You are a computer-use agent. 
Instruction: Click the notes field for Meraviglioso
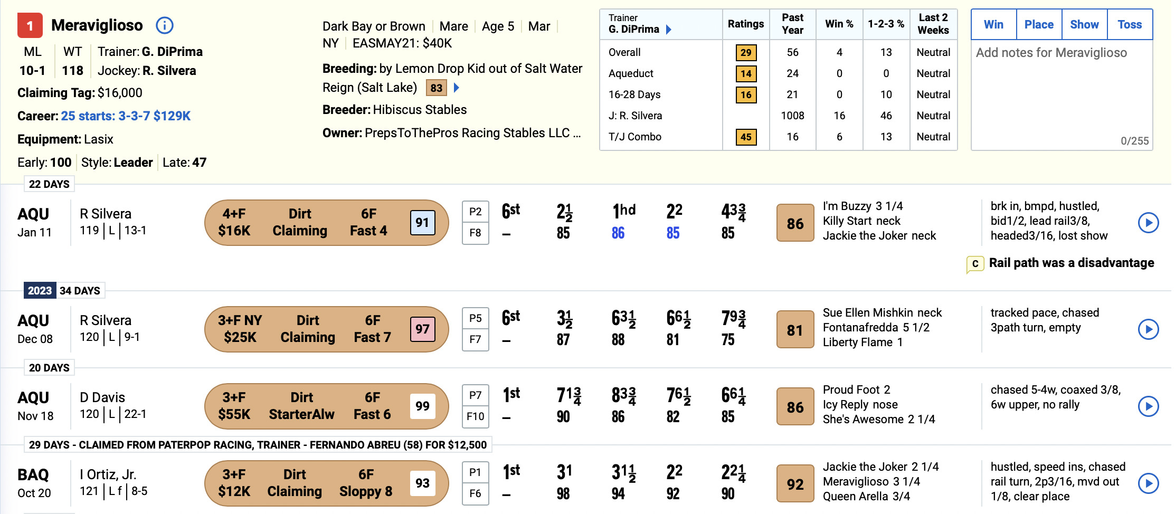click(1062, 95)
